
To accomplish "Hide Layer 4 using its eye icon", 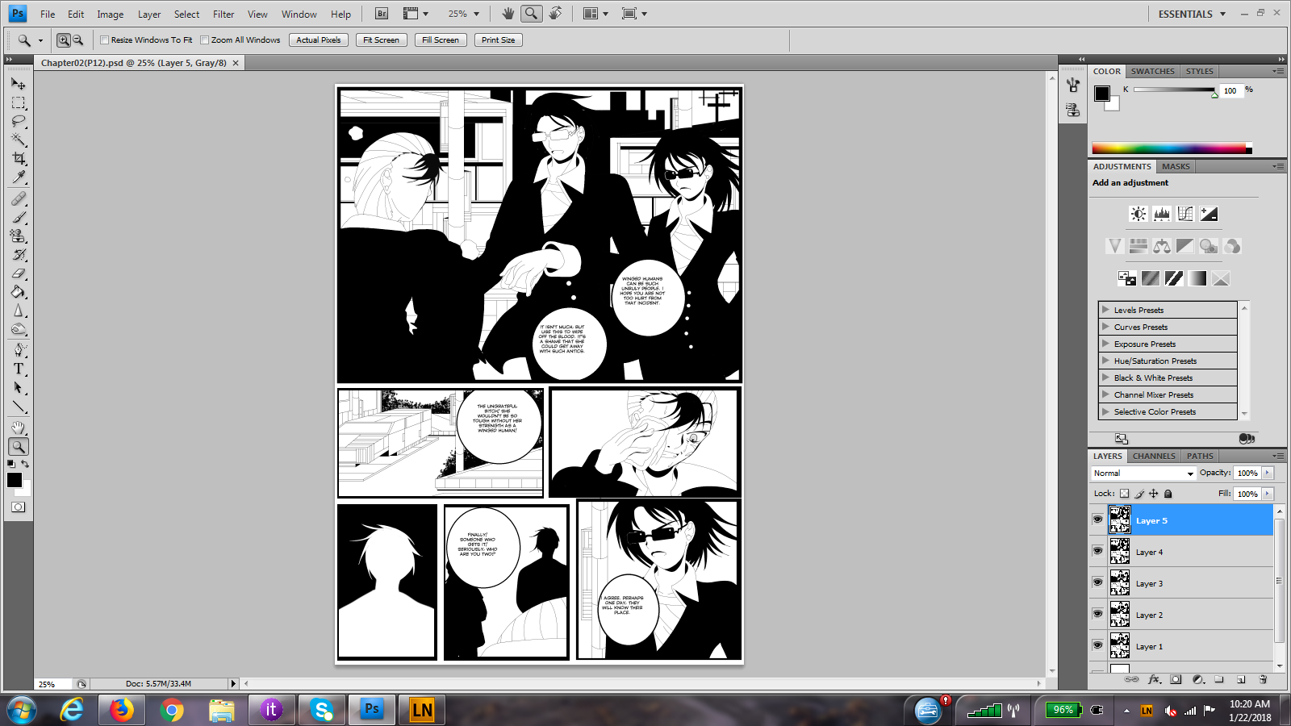I will click(x=1097, y=551).
